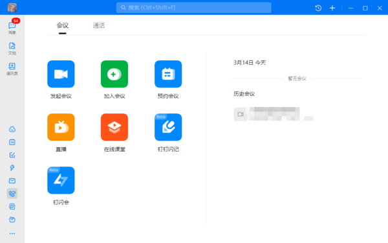Minimize the application window
388x243 pixels.
pyautogui.click(x=351, y=8)
